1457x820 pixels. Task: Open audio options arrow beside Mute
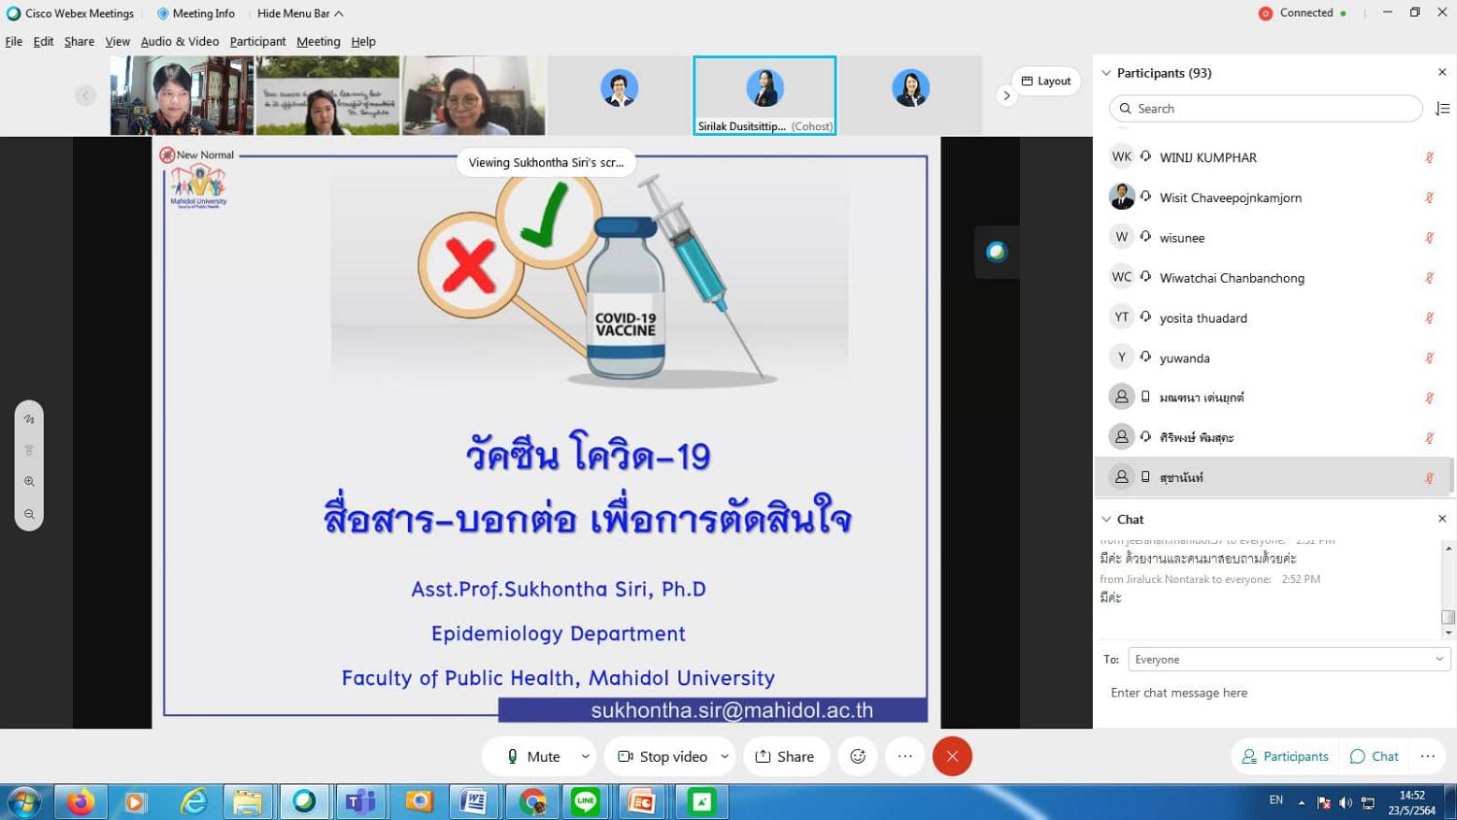(x=585, y=756)
